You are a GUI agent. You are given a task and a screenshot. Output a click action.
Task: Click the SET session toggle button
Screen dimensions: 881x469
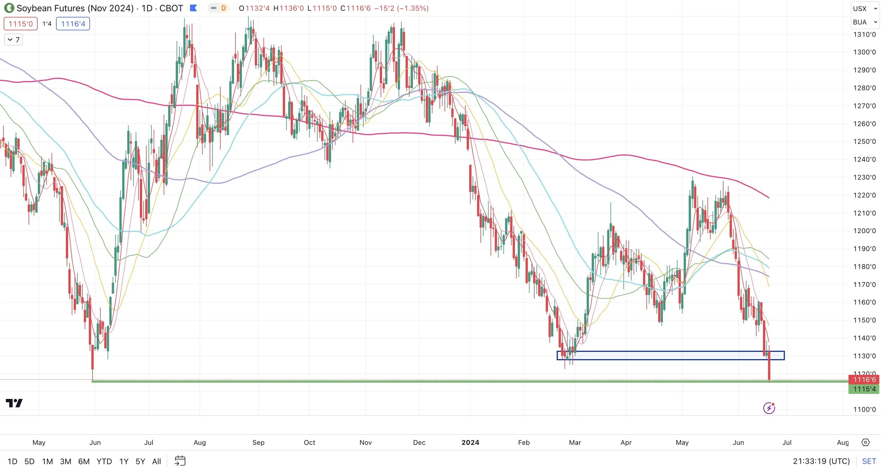tap(869, 461)
